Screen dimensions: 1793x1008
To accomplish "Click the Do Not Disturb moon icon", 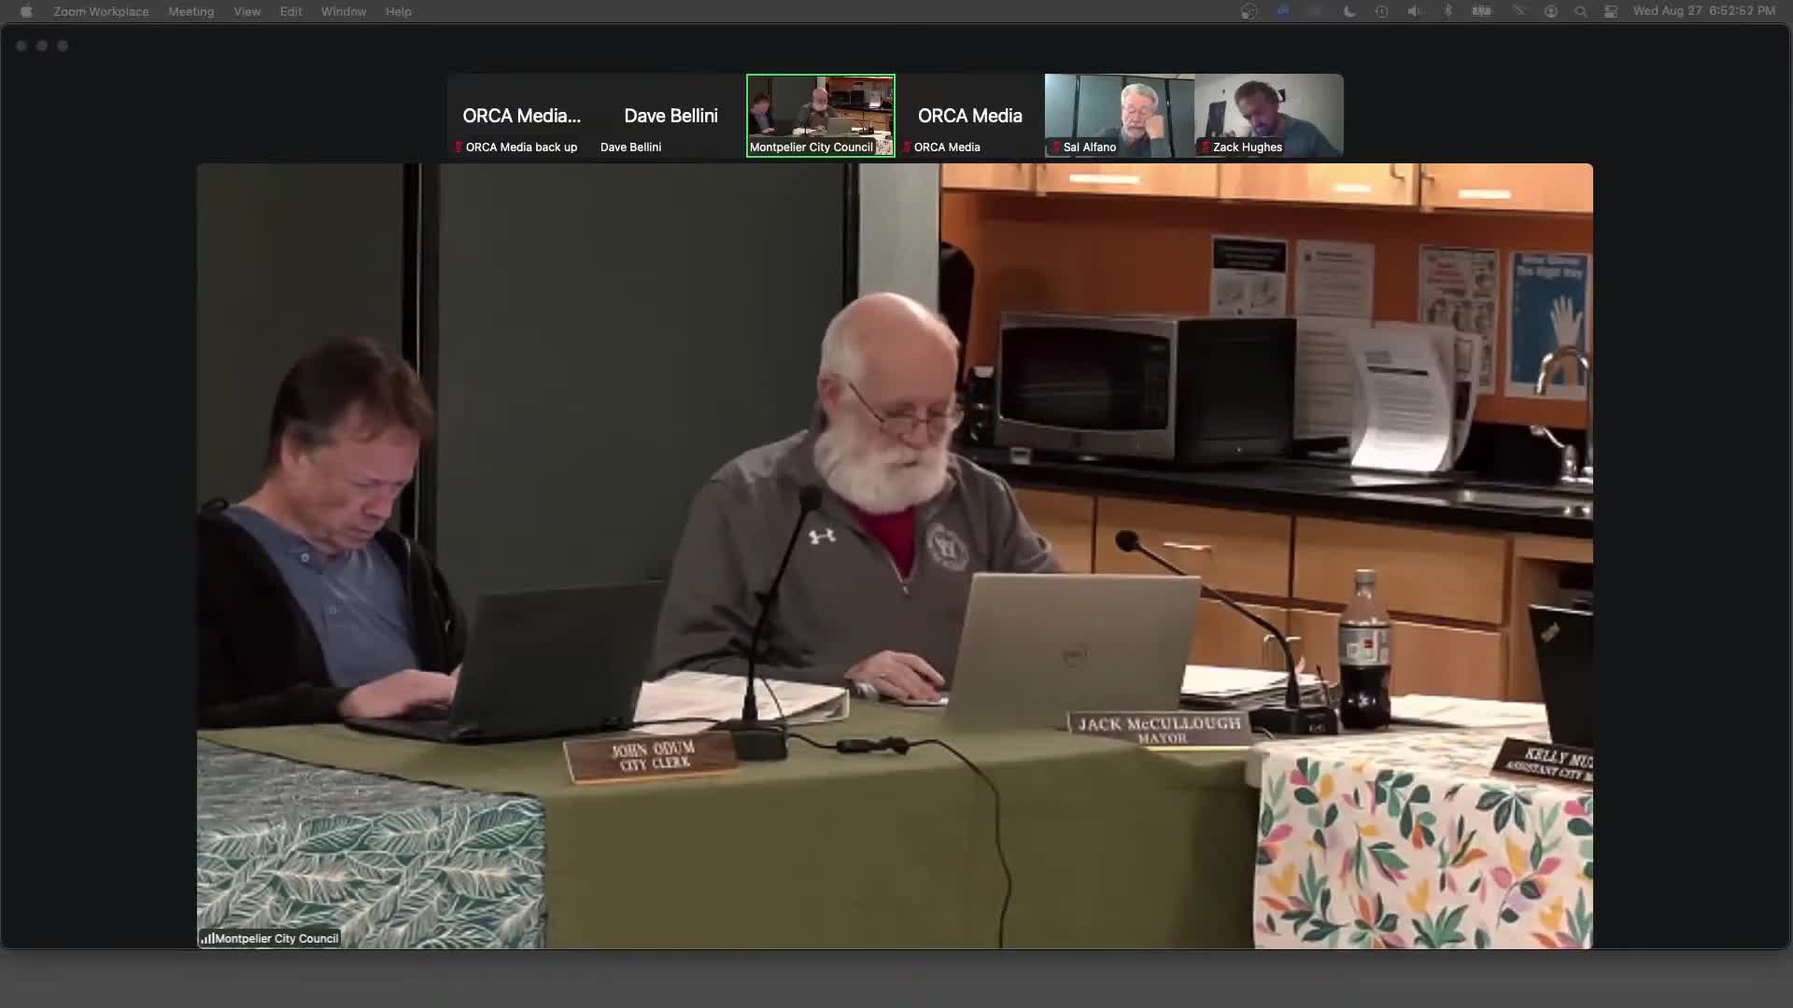I will pyautogui.click(x=1348, y=11).
